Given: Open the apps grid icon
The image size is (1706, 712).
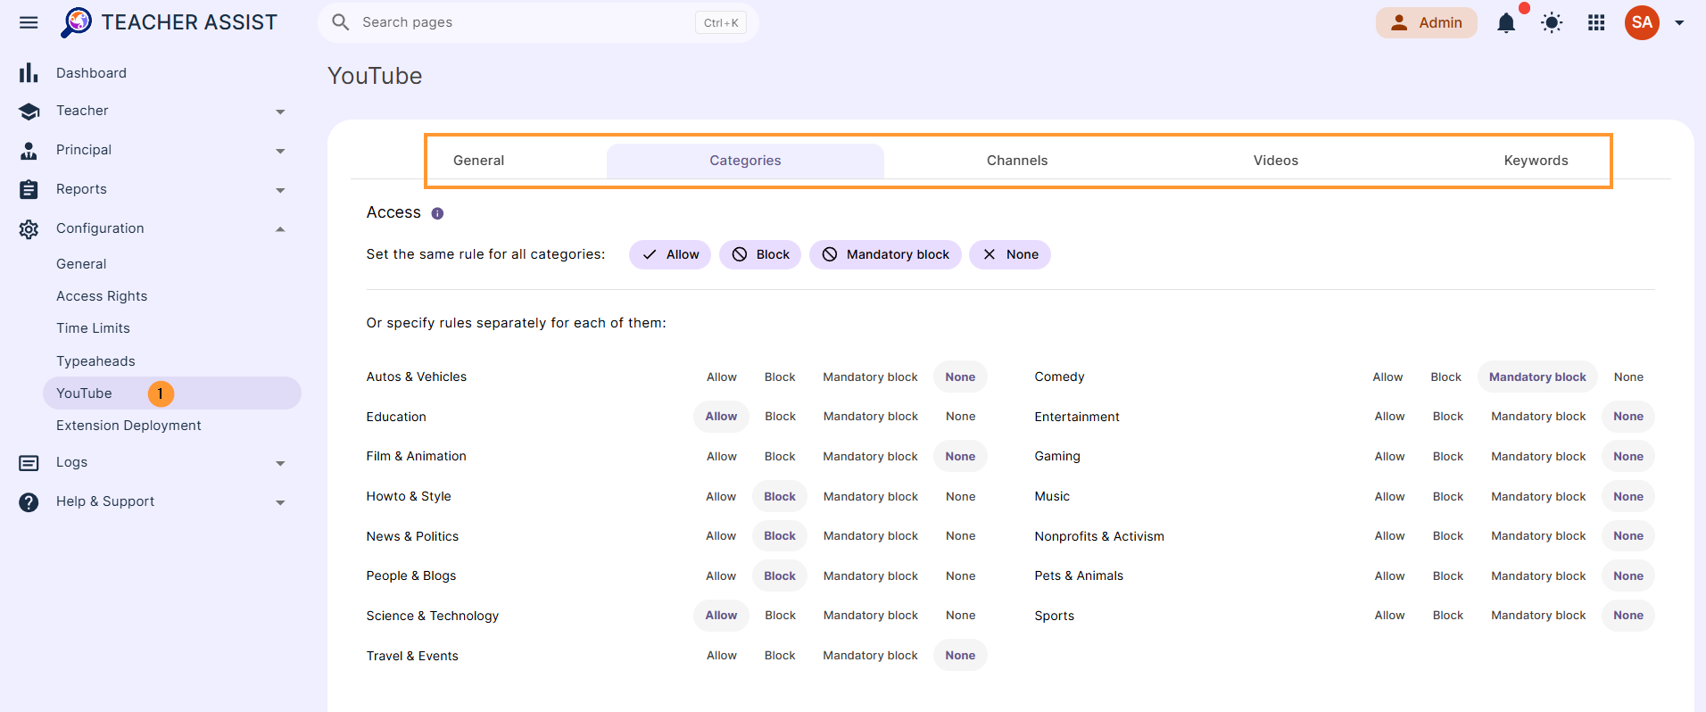Looking at the screenshot, I should 1596,22.
